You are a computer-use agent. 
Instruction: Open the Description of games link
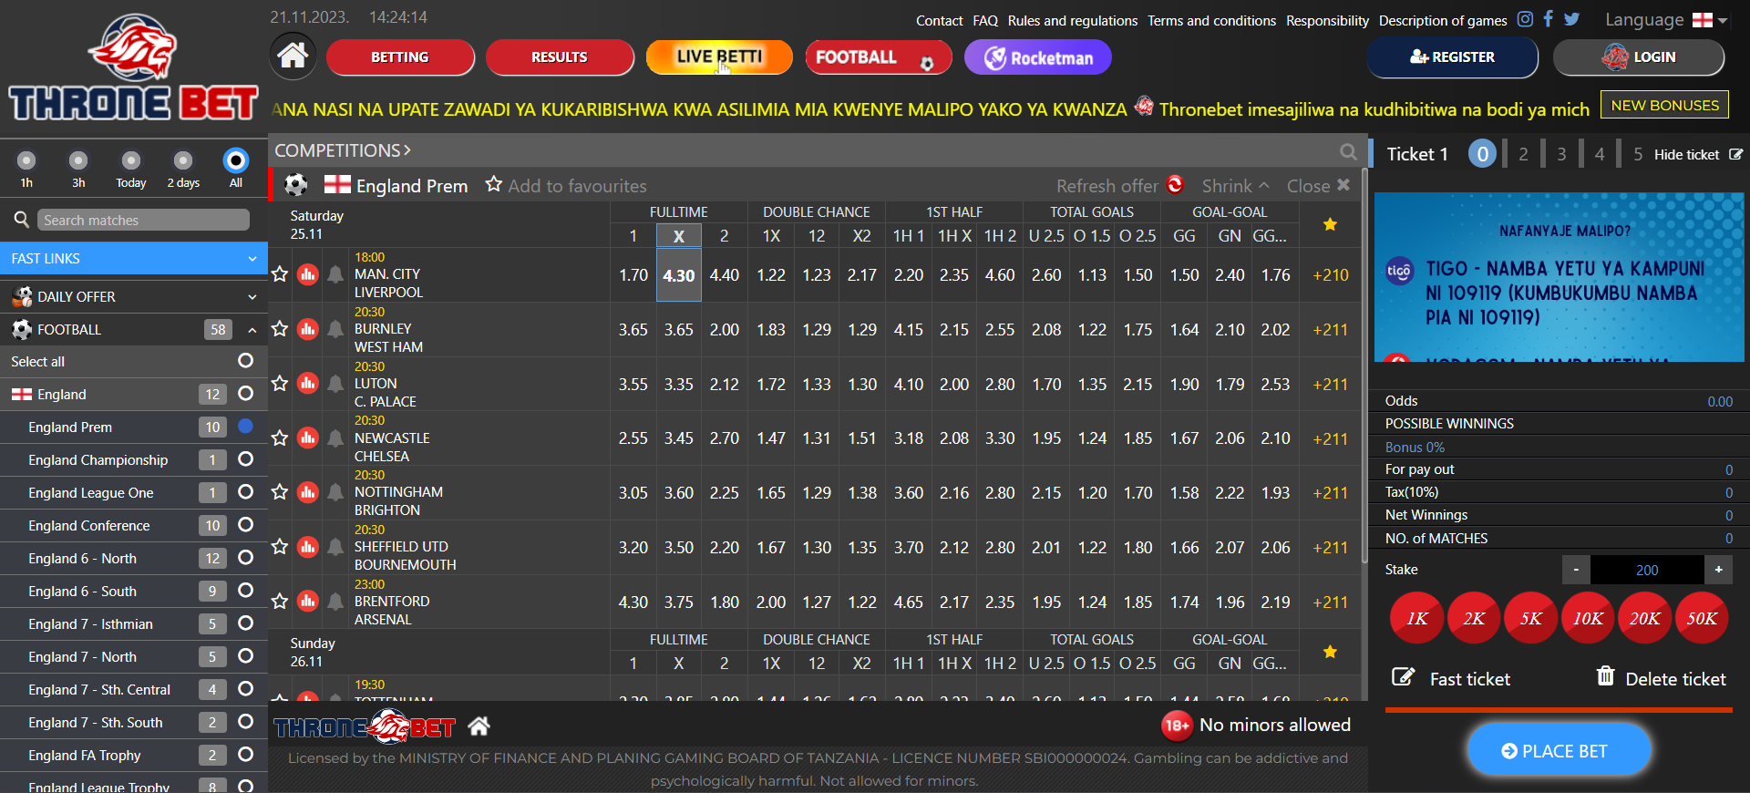coord(1443,20)
